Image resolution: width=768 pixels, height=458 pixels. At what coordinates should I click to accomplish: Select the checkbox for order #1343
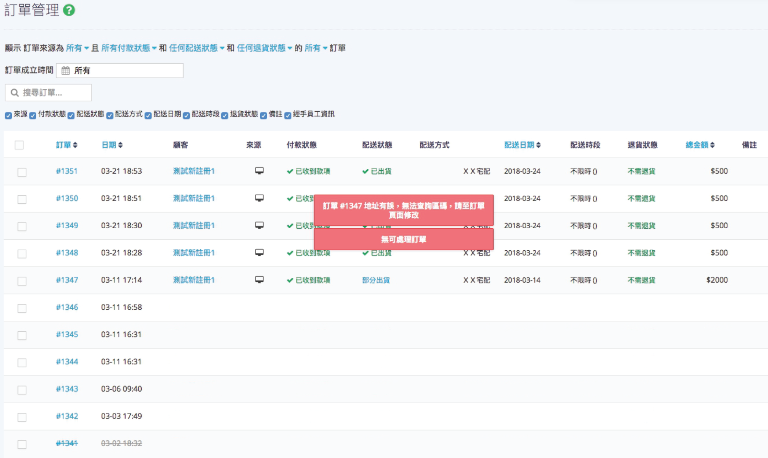[22, 390]
